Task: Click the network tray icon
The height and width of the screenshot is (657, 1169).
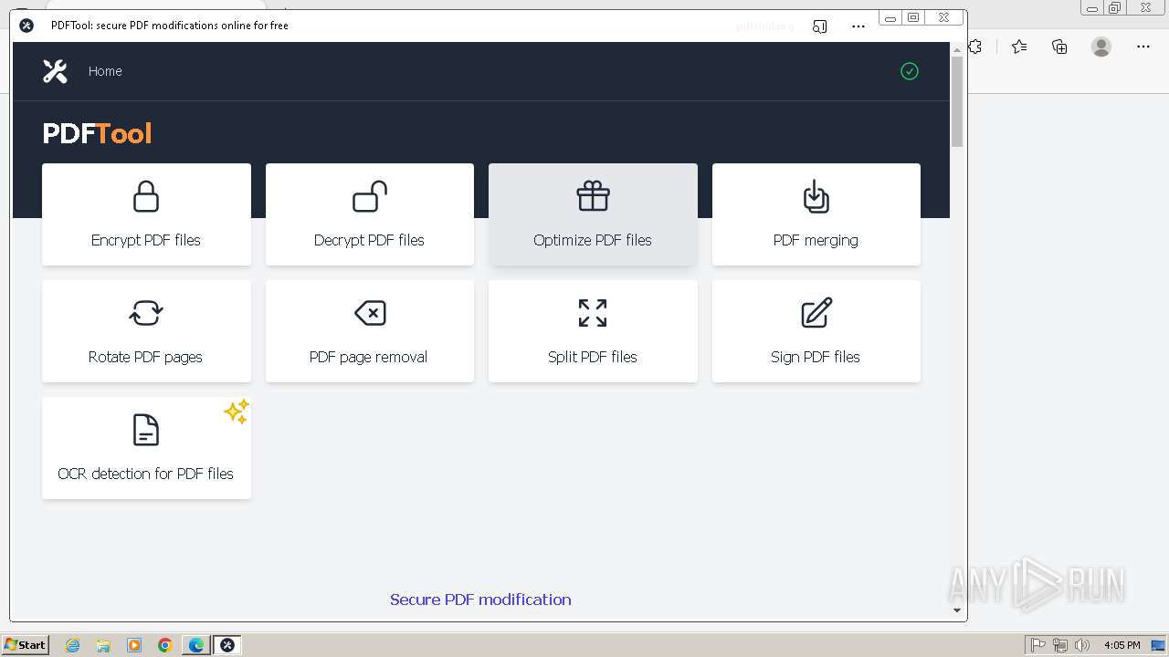Action: 1060,645
